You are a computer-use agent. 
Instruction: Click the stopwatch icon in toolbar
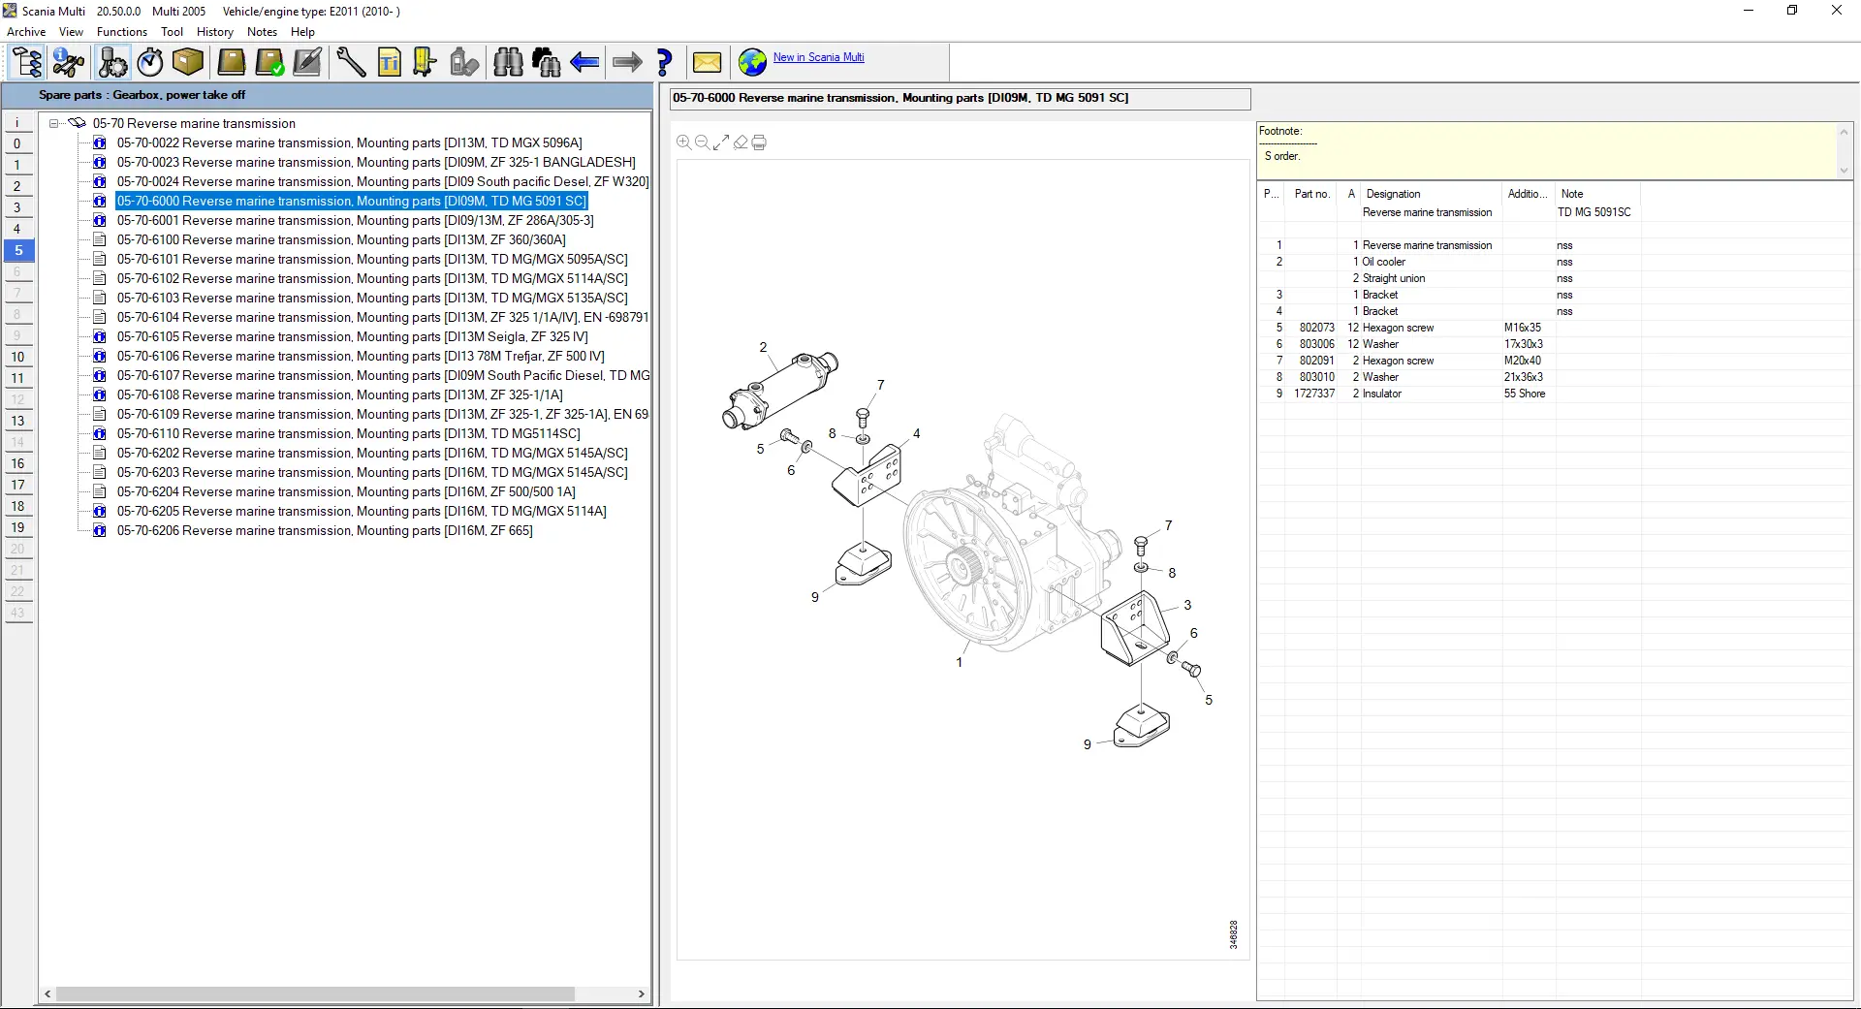coord(150,63)
